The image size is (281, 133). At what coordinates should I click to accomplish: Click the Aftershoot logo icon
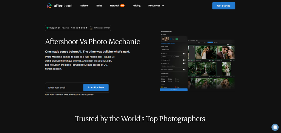point(49,5)
